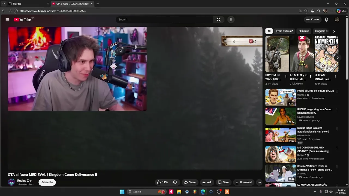Open the TikTok app in taskbar

tap(171, 192)
